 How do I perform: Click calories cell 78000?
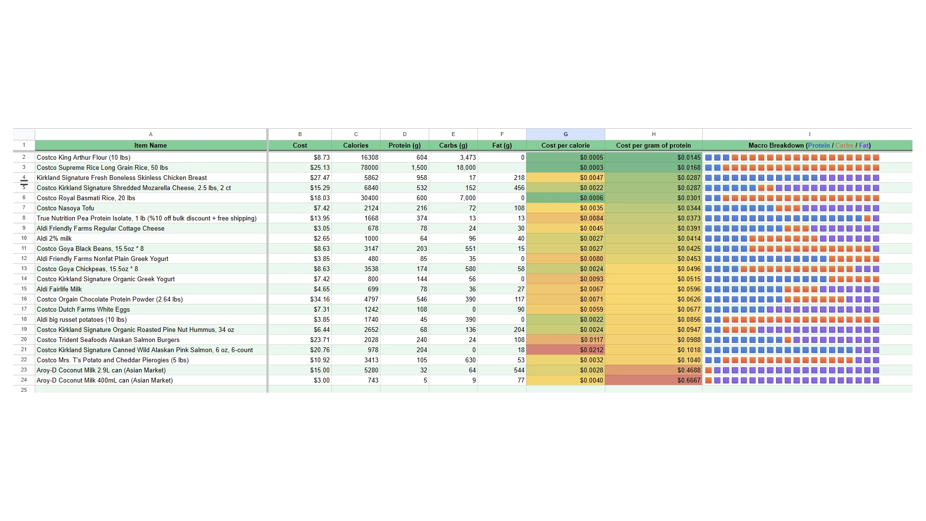tap(355, 167)
